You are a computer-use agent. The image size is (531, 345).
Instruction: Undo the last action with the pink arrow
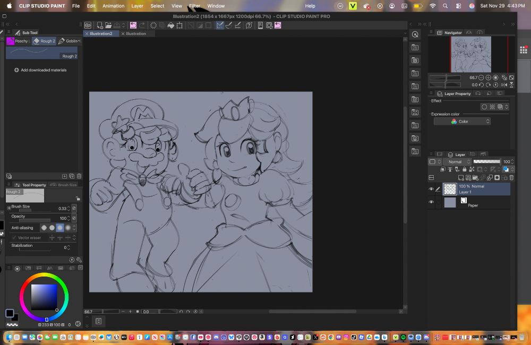point(133,25)
